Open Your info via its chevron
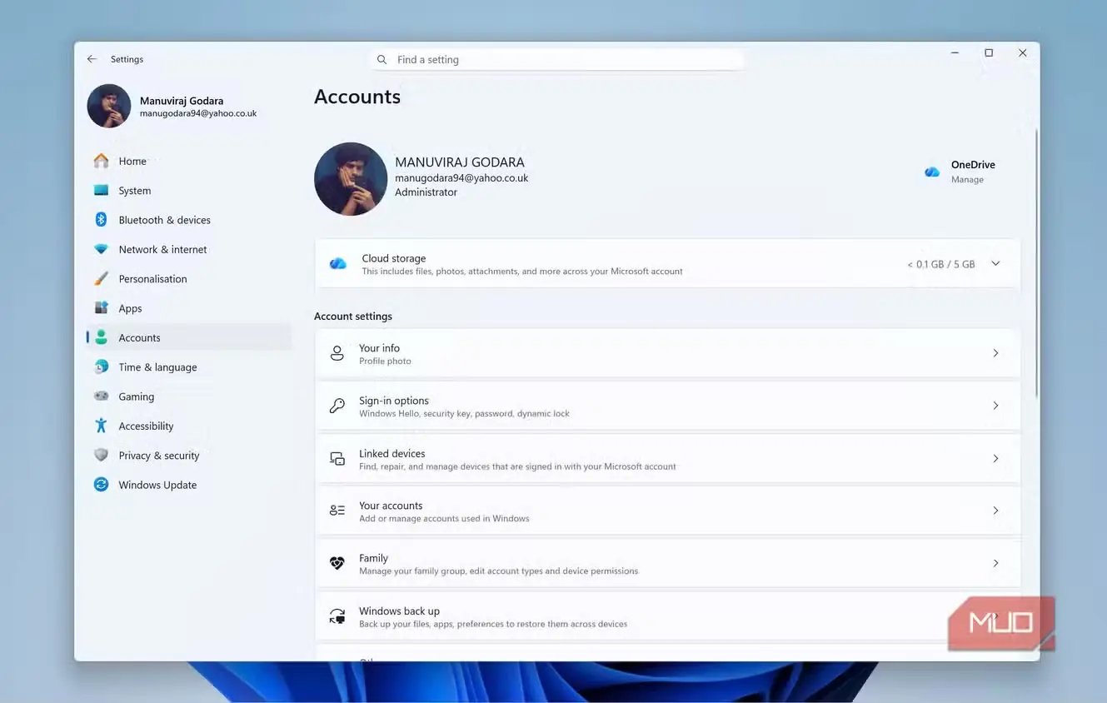Image resolution: width=1107 pixels, height=703 pixels. click(995, 353)
